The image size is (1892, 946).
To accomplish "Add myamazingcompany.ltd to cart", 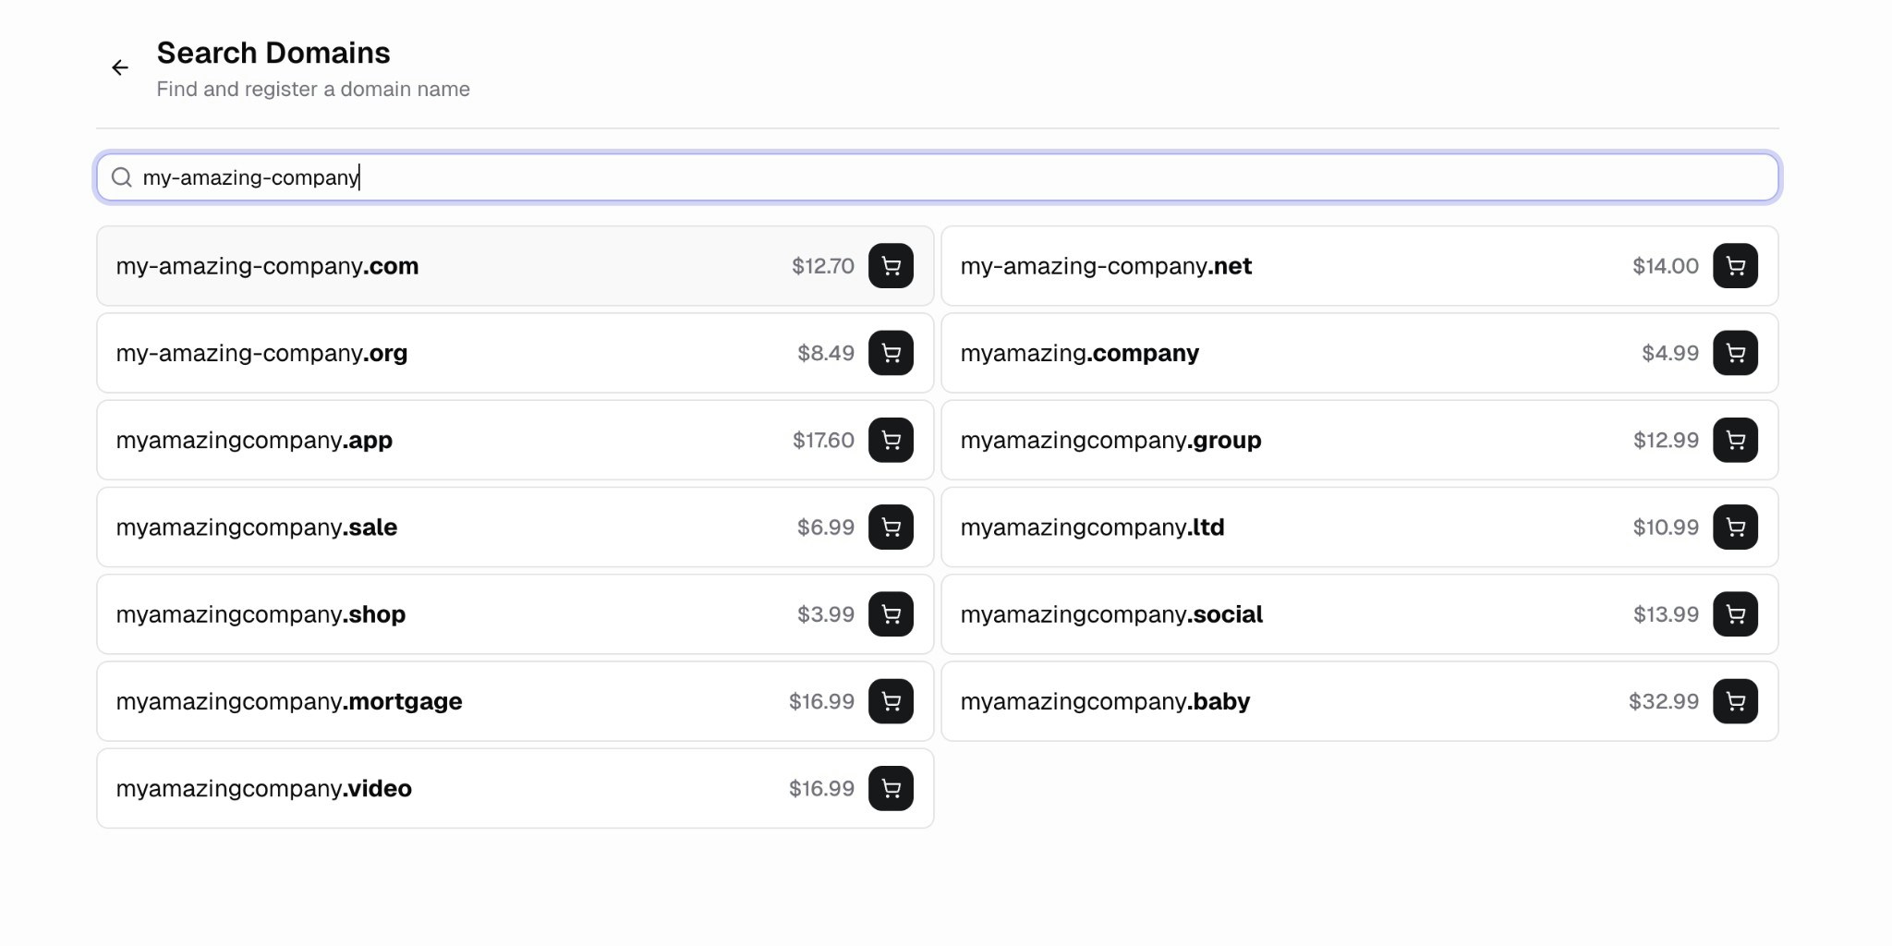I will click(x=1735, y=527).
